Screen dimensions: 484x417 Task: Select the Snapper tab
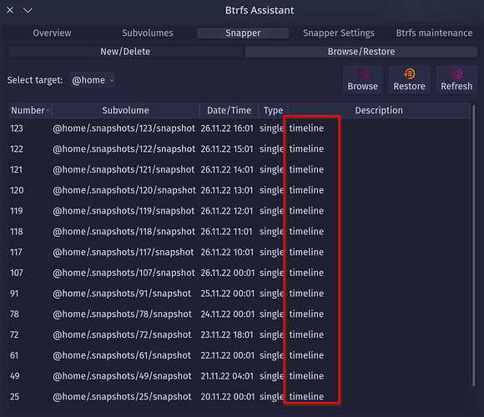243,33
